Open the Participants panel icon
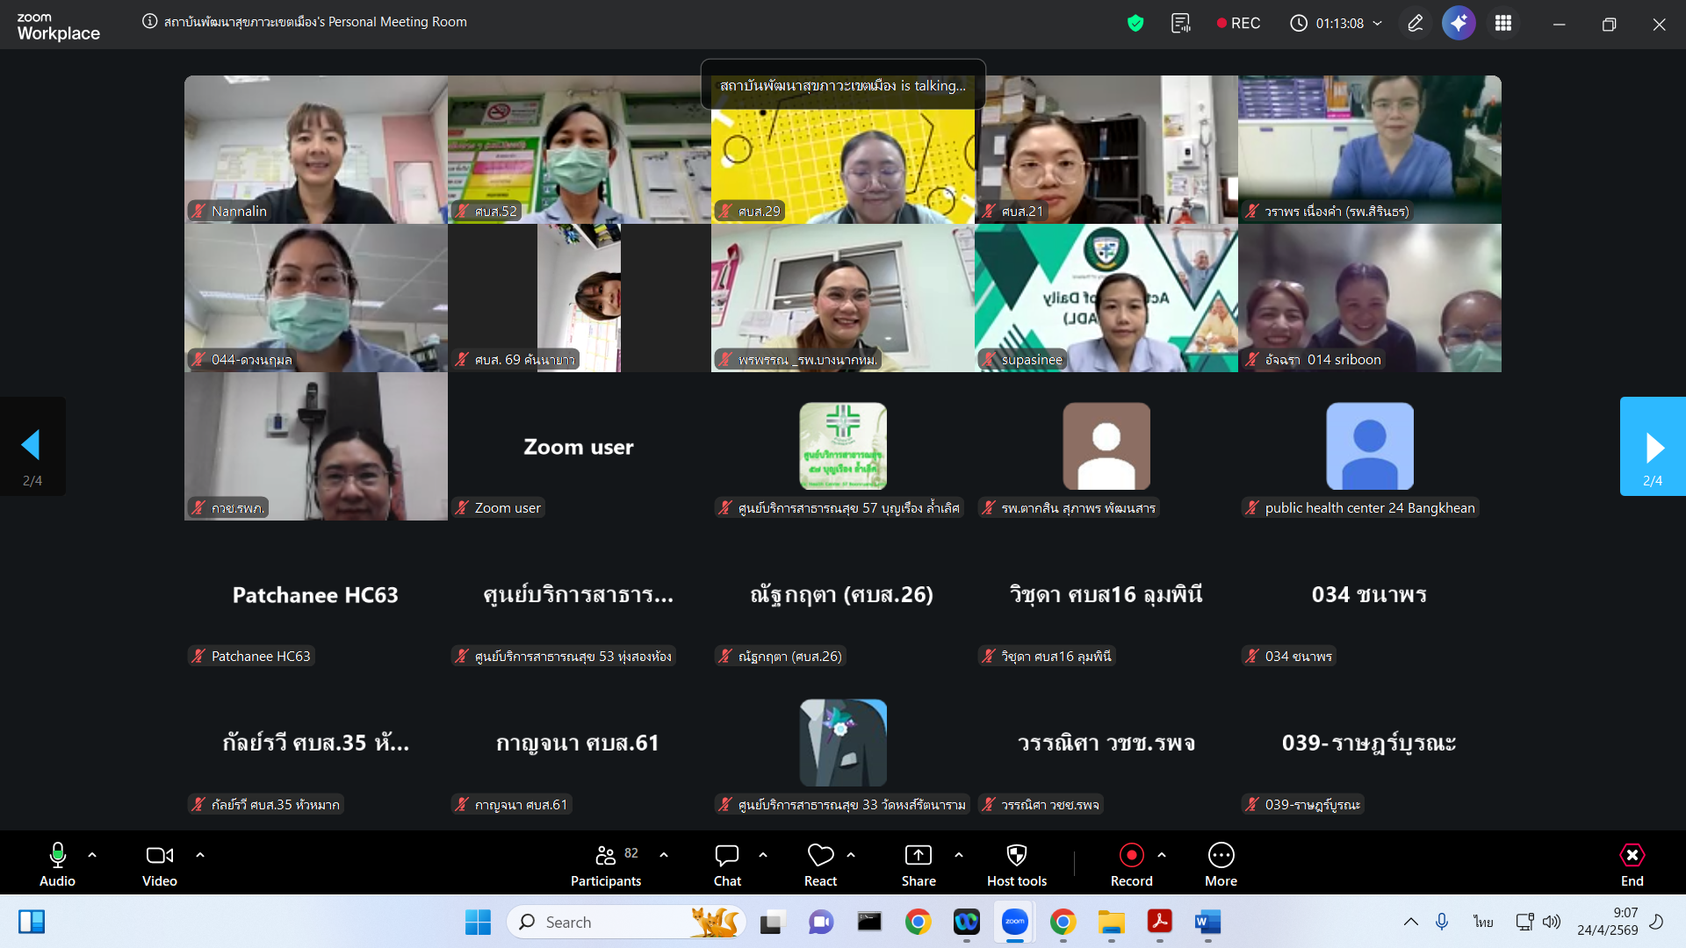Viewport: 1686px width, 948px height. point(606,856)
